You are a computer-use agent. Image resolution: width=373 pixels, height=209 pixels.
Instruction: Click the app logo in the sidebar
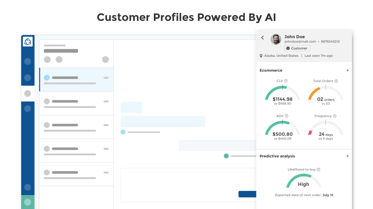[x=28, y=42]
